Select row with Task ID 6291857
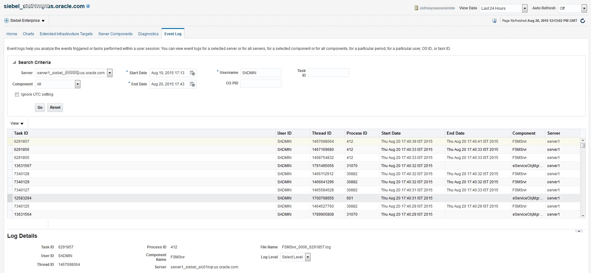 (x=294, y=141)
